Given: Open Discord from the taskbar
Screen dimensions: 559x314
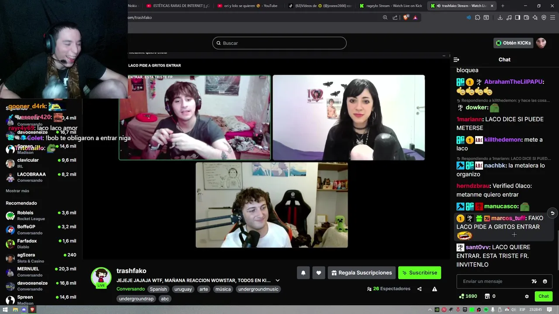Looking at the screenshot, I should click(x=24, y=310).
